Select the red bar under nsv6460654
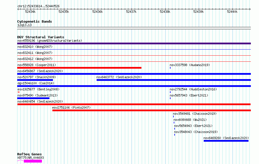This screenshot has width=259, height=164. [134, 104]
